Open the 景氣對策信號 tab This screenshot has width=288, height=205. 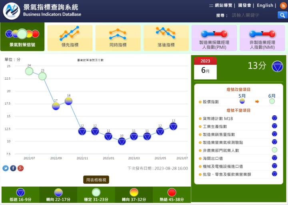tap(22, 37)
